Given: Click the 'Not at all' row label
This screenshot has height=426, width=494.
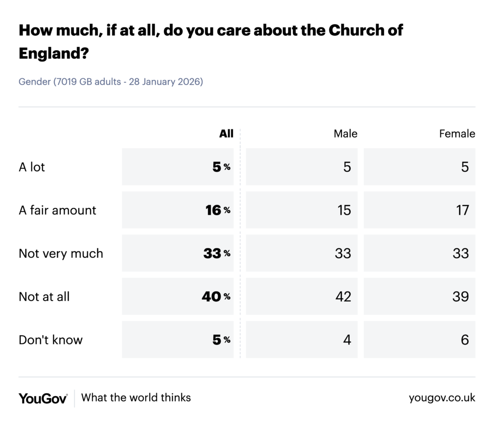Looking at the screenshot, I should (44, 297).
